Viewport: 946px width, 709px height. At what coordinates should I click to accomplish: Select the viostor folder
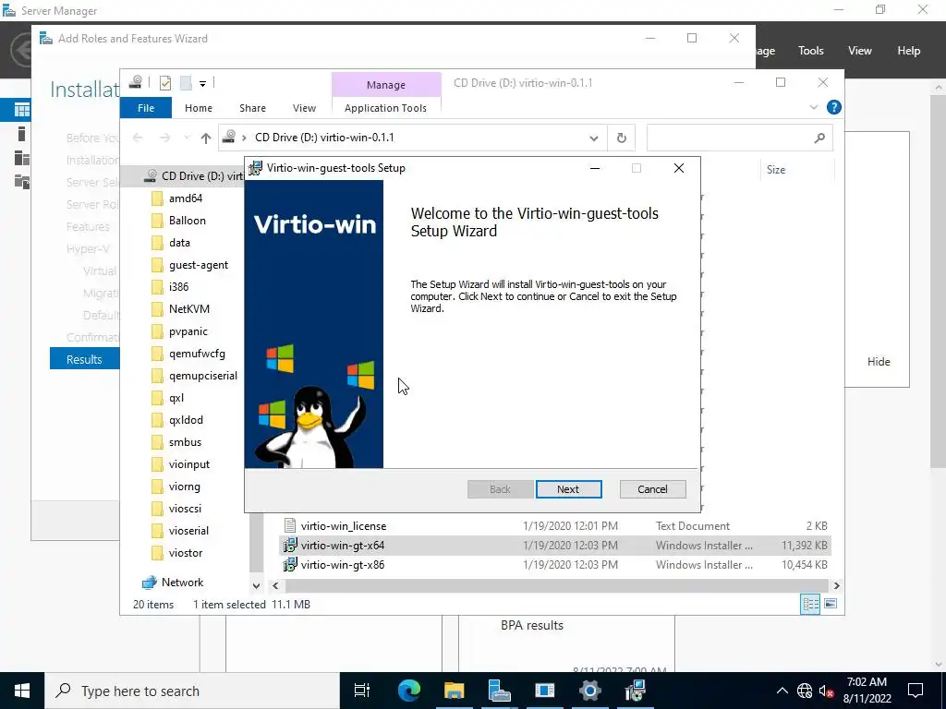coord(185,553)
